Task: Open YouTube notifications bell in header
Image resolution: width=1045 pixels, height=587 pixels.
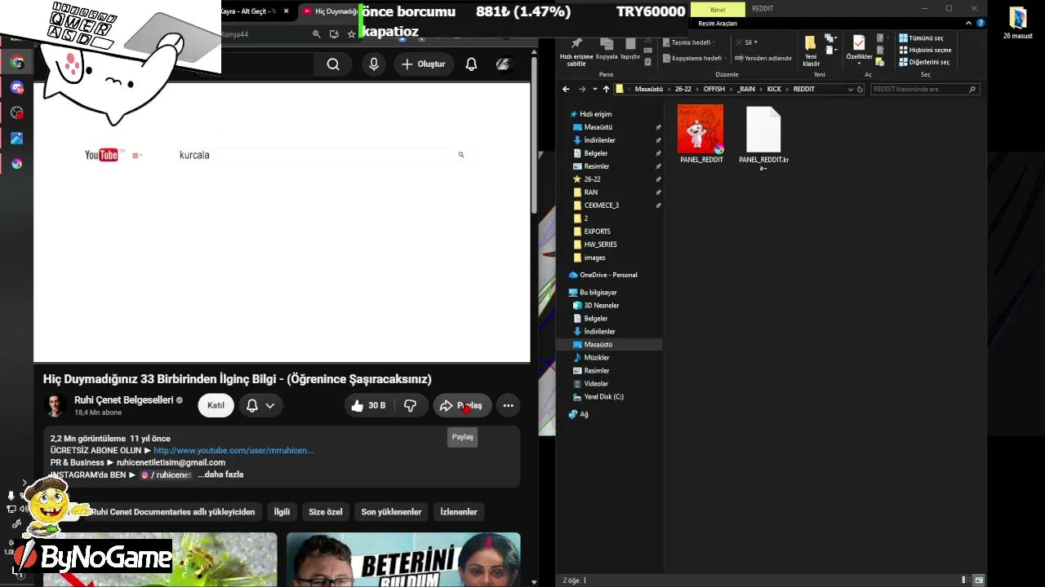Action: (x=471, y=64)
